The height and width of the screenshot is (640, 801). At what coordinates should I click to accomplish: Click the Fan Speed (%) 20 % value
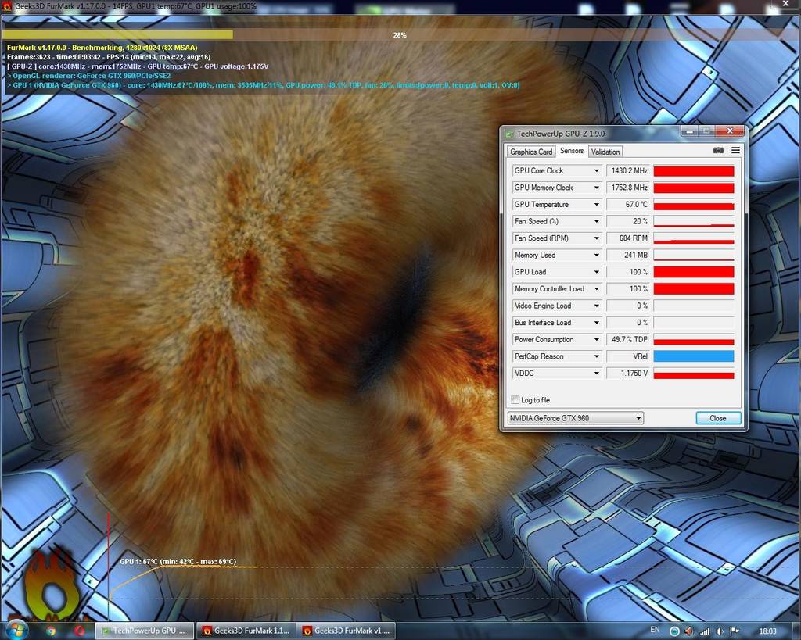click(627, 221)
